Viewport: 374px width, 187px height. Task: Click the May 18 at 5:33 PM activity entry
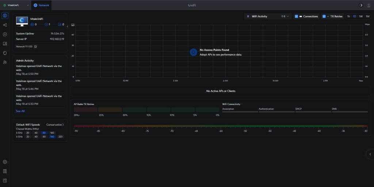40,100
